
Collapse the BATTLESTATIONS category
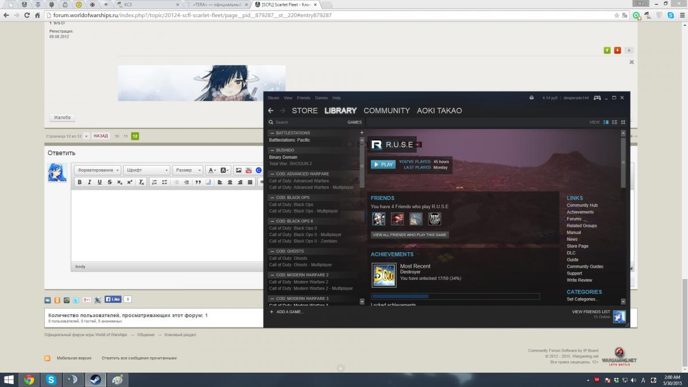point(272,133)
